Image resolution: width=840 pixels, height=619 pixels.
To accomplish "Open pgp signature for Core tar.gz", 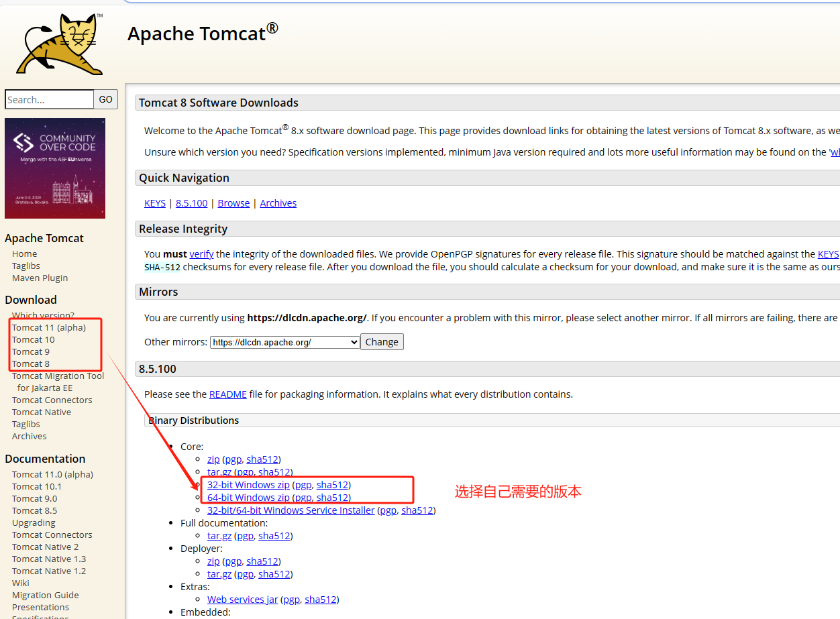I will click(x=245, y=472).
